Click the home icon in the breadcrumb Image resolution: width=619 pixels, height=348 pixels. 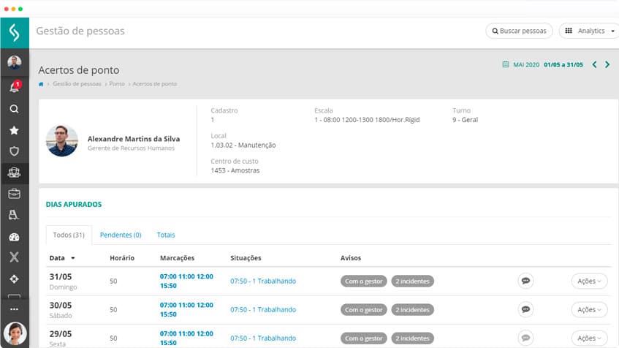42,84
